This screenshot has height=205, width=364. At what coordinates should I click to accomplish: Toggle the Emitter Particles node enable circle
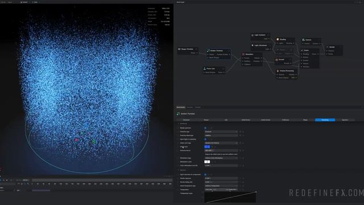229,51
